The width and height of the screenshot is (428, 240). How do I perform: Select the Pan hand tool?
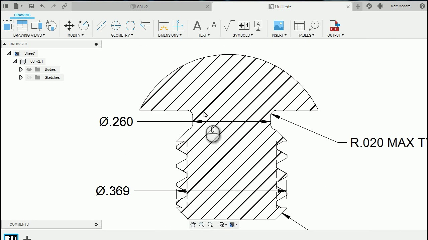click(x=193, y=225)
